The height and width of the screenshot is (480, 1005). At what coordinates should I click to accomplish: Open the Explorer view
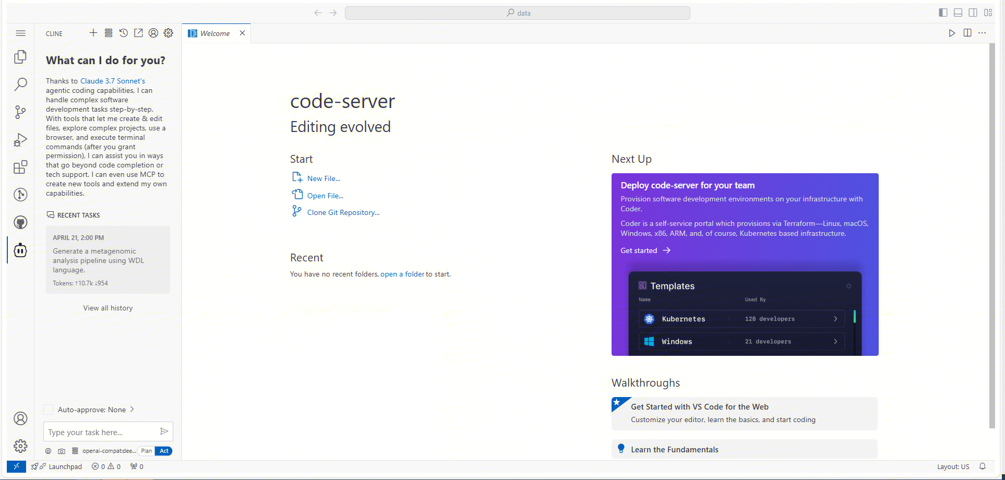(x=20, y=57)
